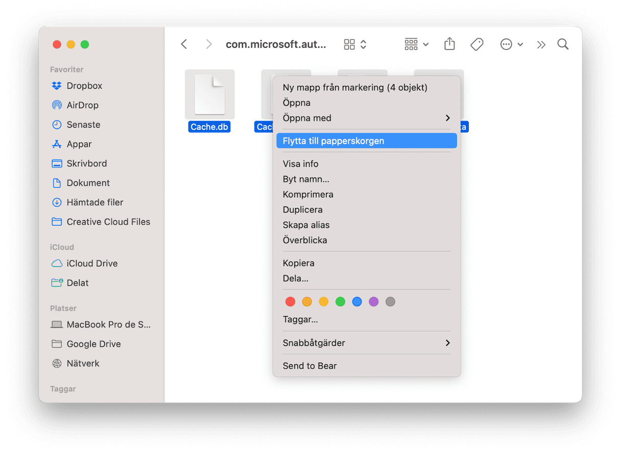The width and height of the screenshot is (621, 454).
Task: Apply the red color tag
Action: pos(291,302)
